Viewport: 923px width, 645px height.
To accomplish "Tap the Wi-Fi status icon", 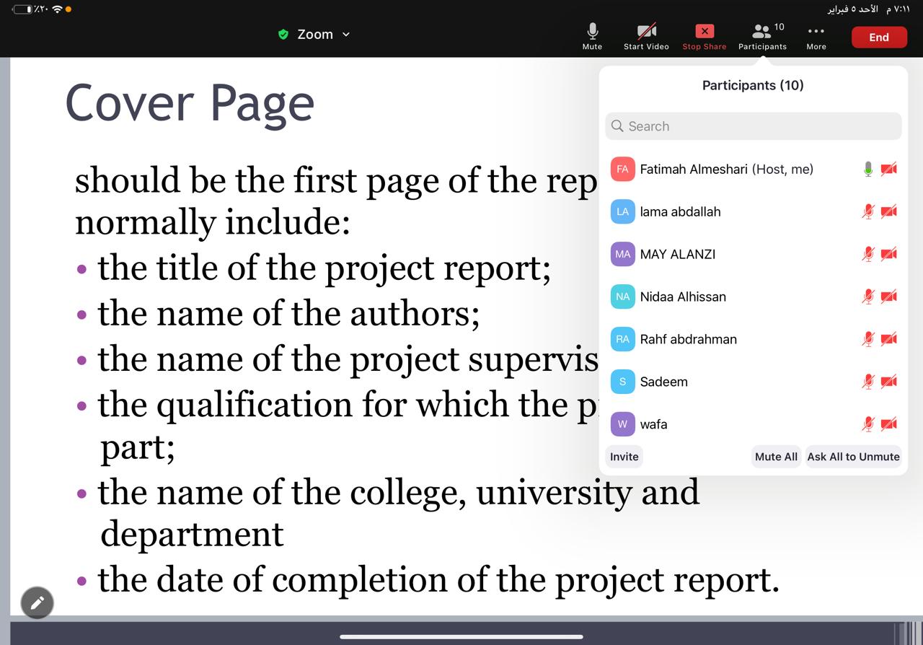I will (57, 9).
